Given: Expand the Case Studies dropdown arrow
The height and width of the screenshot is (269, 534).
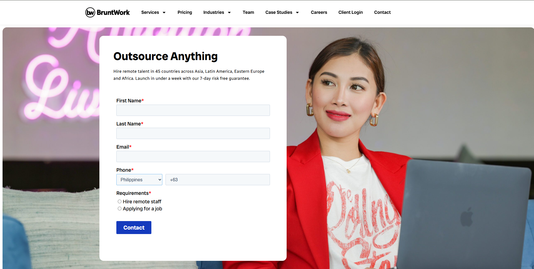Looking at the screenshot, I should pyautogui.click(x=297, y=12).
